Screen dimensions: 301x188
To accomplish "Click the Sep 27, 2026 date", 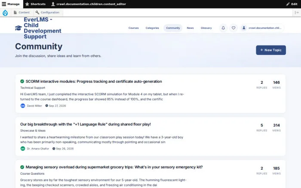I will click(x=57, y=106).
